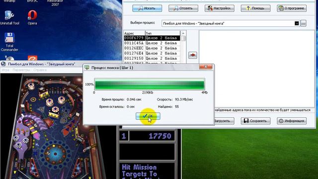Open Игра menu in Pinball window

pos(5,70)
